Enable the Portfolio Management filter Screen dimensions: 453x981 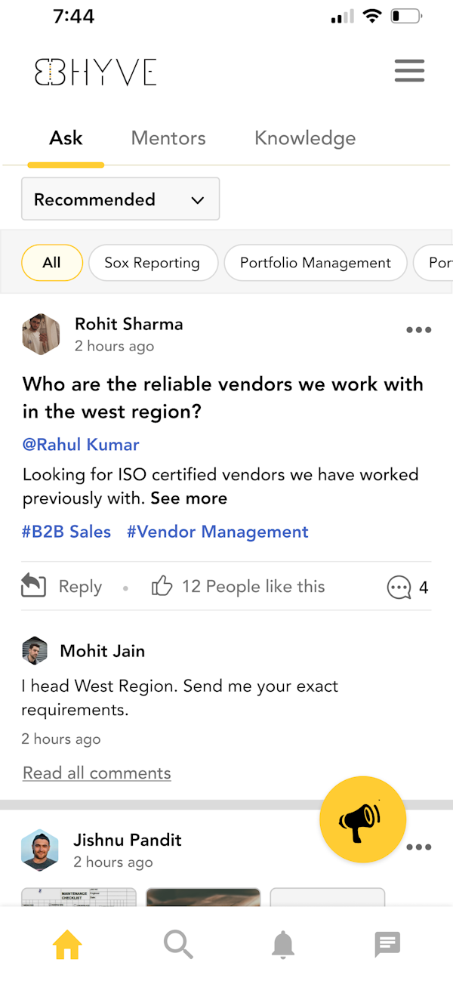click(x=316, y=263)
